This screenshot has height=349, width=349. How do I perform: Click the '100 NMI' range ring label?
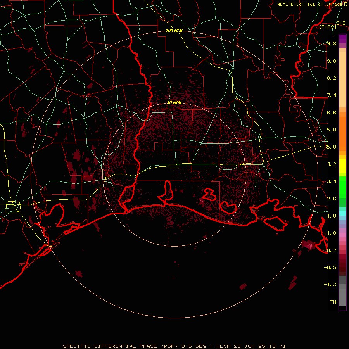pyautogui.click(x=174, y=31)
